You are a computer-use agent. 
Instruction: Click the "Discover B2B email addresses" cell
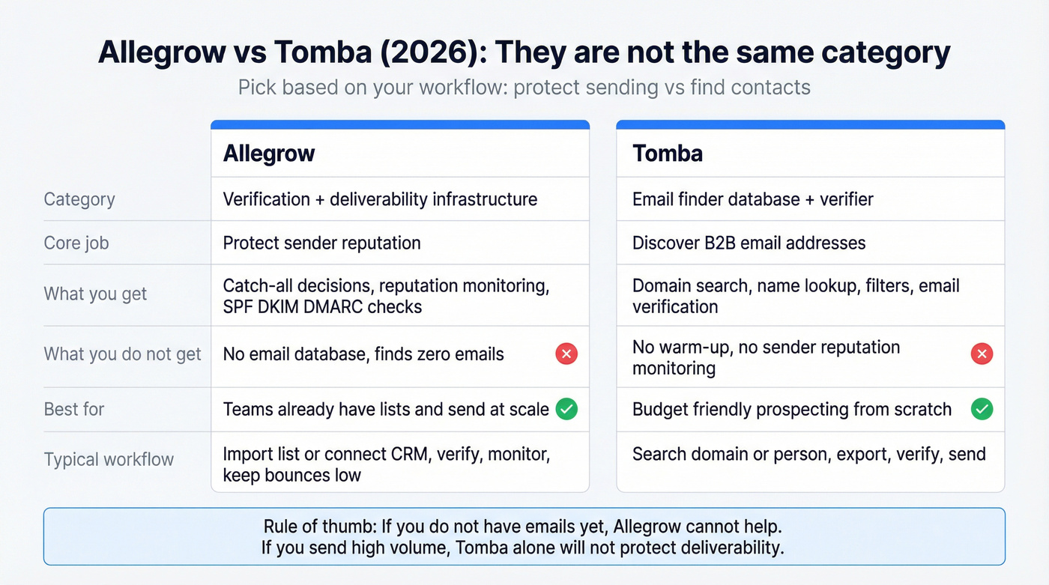[x=749, y=243]
